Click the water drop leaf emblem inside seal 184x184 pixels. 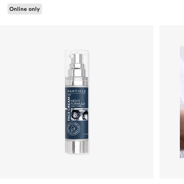point(73,128)
